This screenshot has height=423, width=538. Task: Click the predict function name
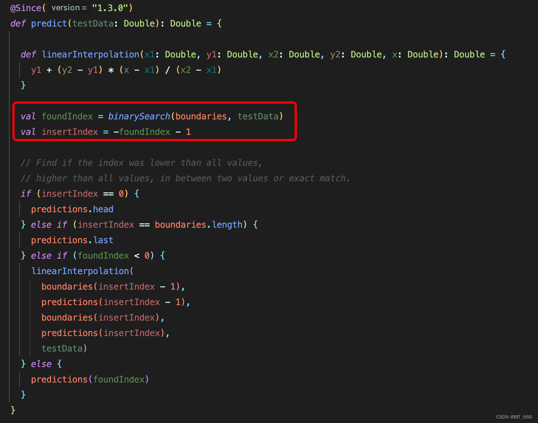49,23
